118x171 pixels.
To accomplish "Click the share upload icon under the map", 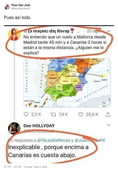I will click(108, 114).
